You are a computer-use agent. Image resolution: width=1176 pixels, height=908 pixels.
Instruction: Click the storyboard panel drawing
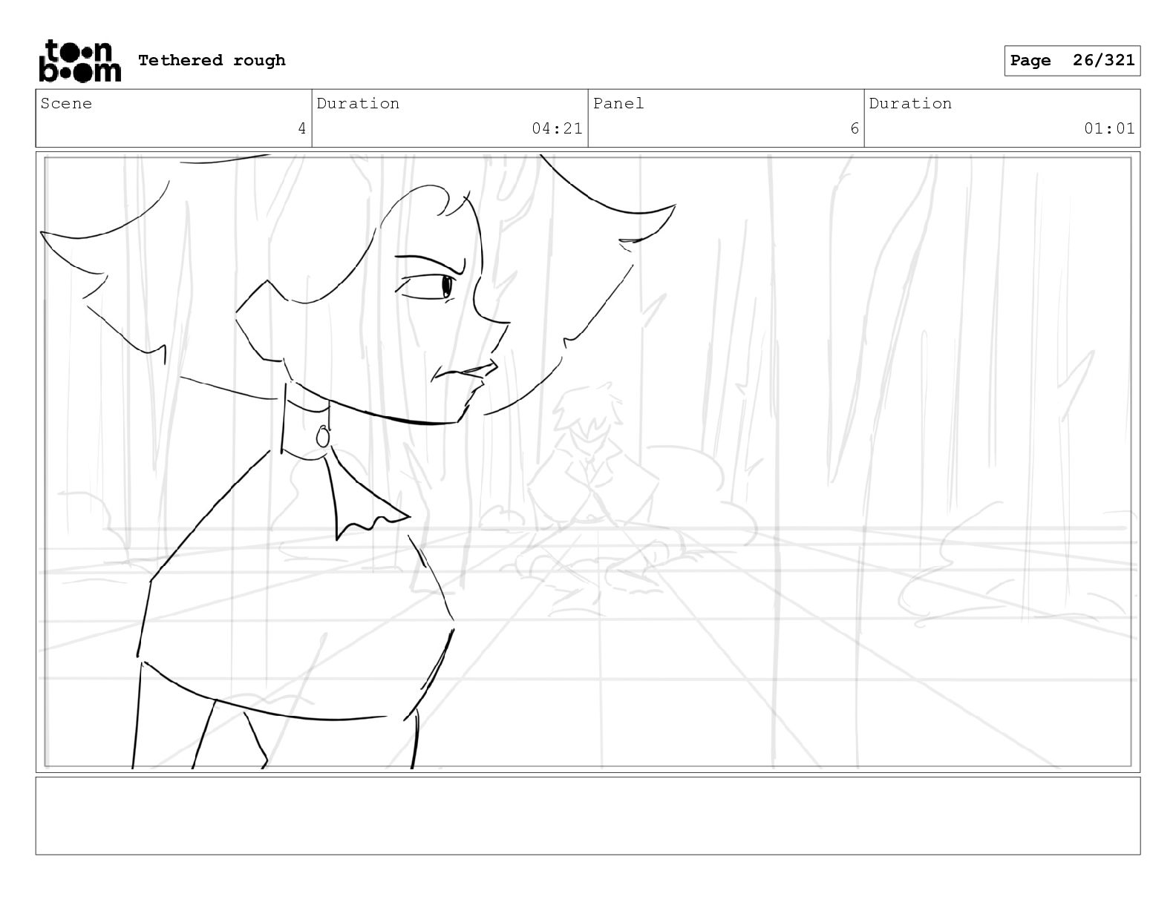588,461
